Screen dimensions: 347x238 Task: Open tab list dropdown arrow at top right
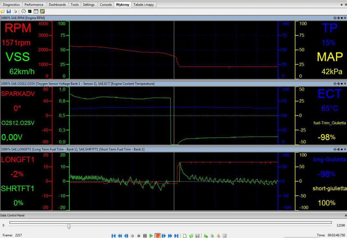[x=342, y=5]
